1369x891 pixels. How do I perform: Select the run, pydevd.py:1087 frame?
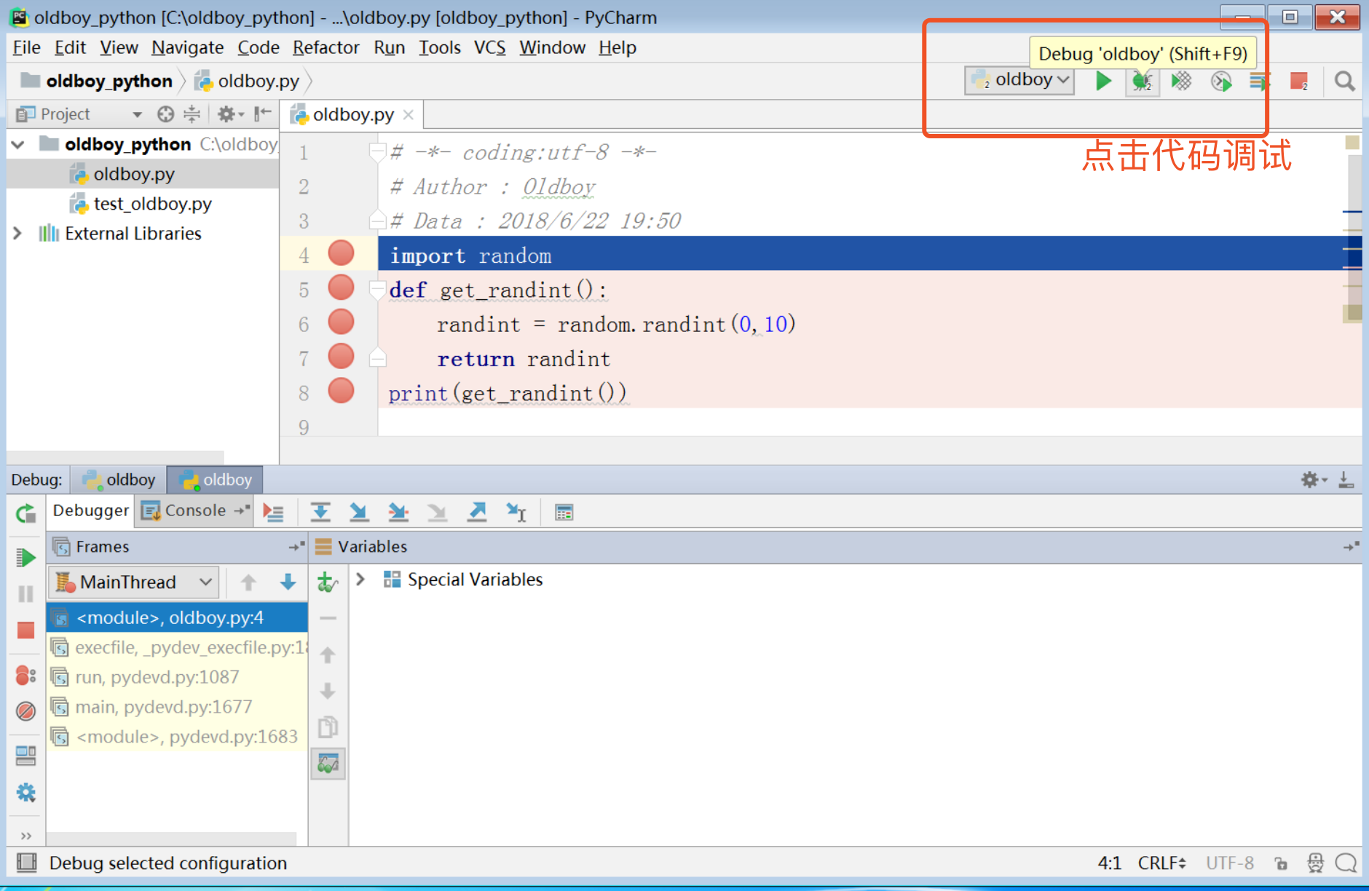(177, 677)
